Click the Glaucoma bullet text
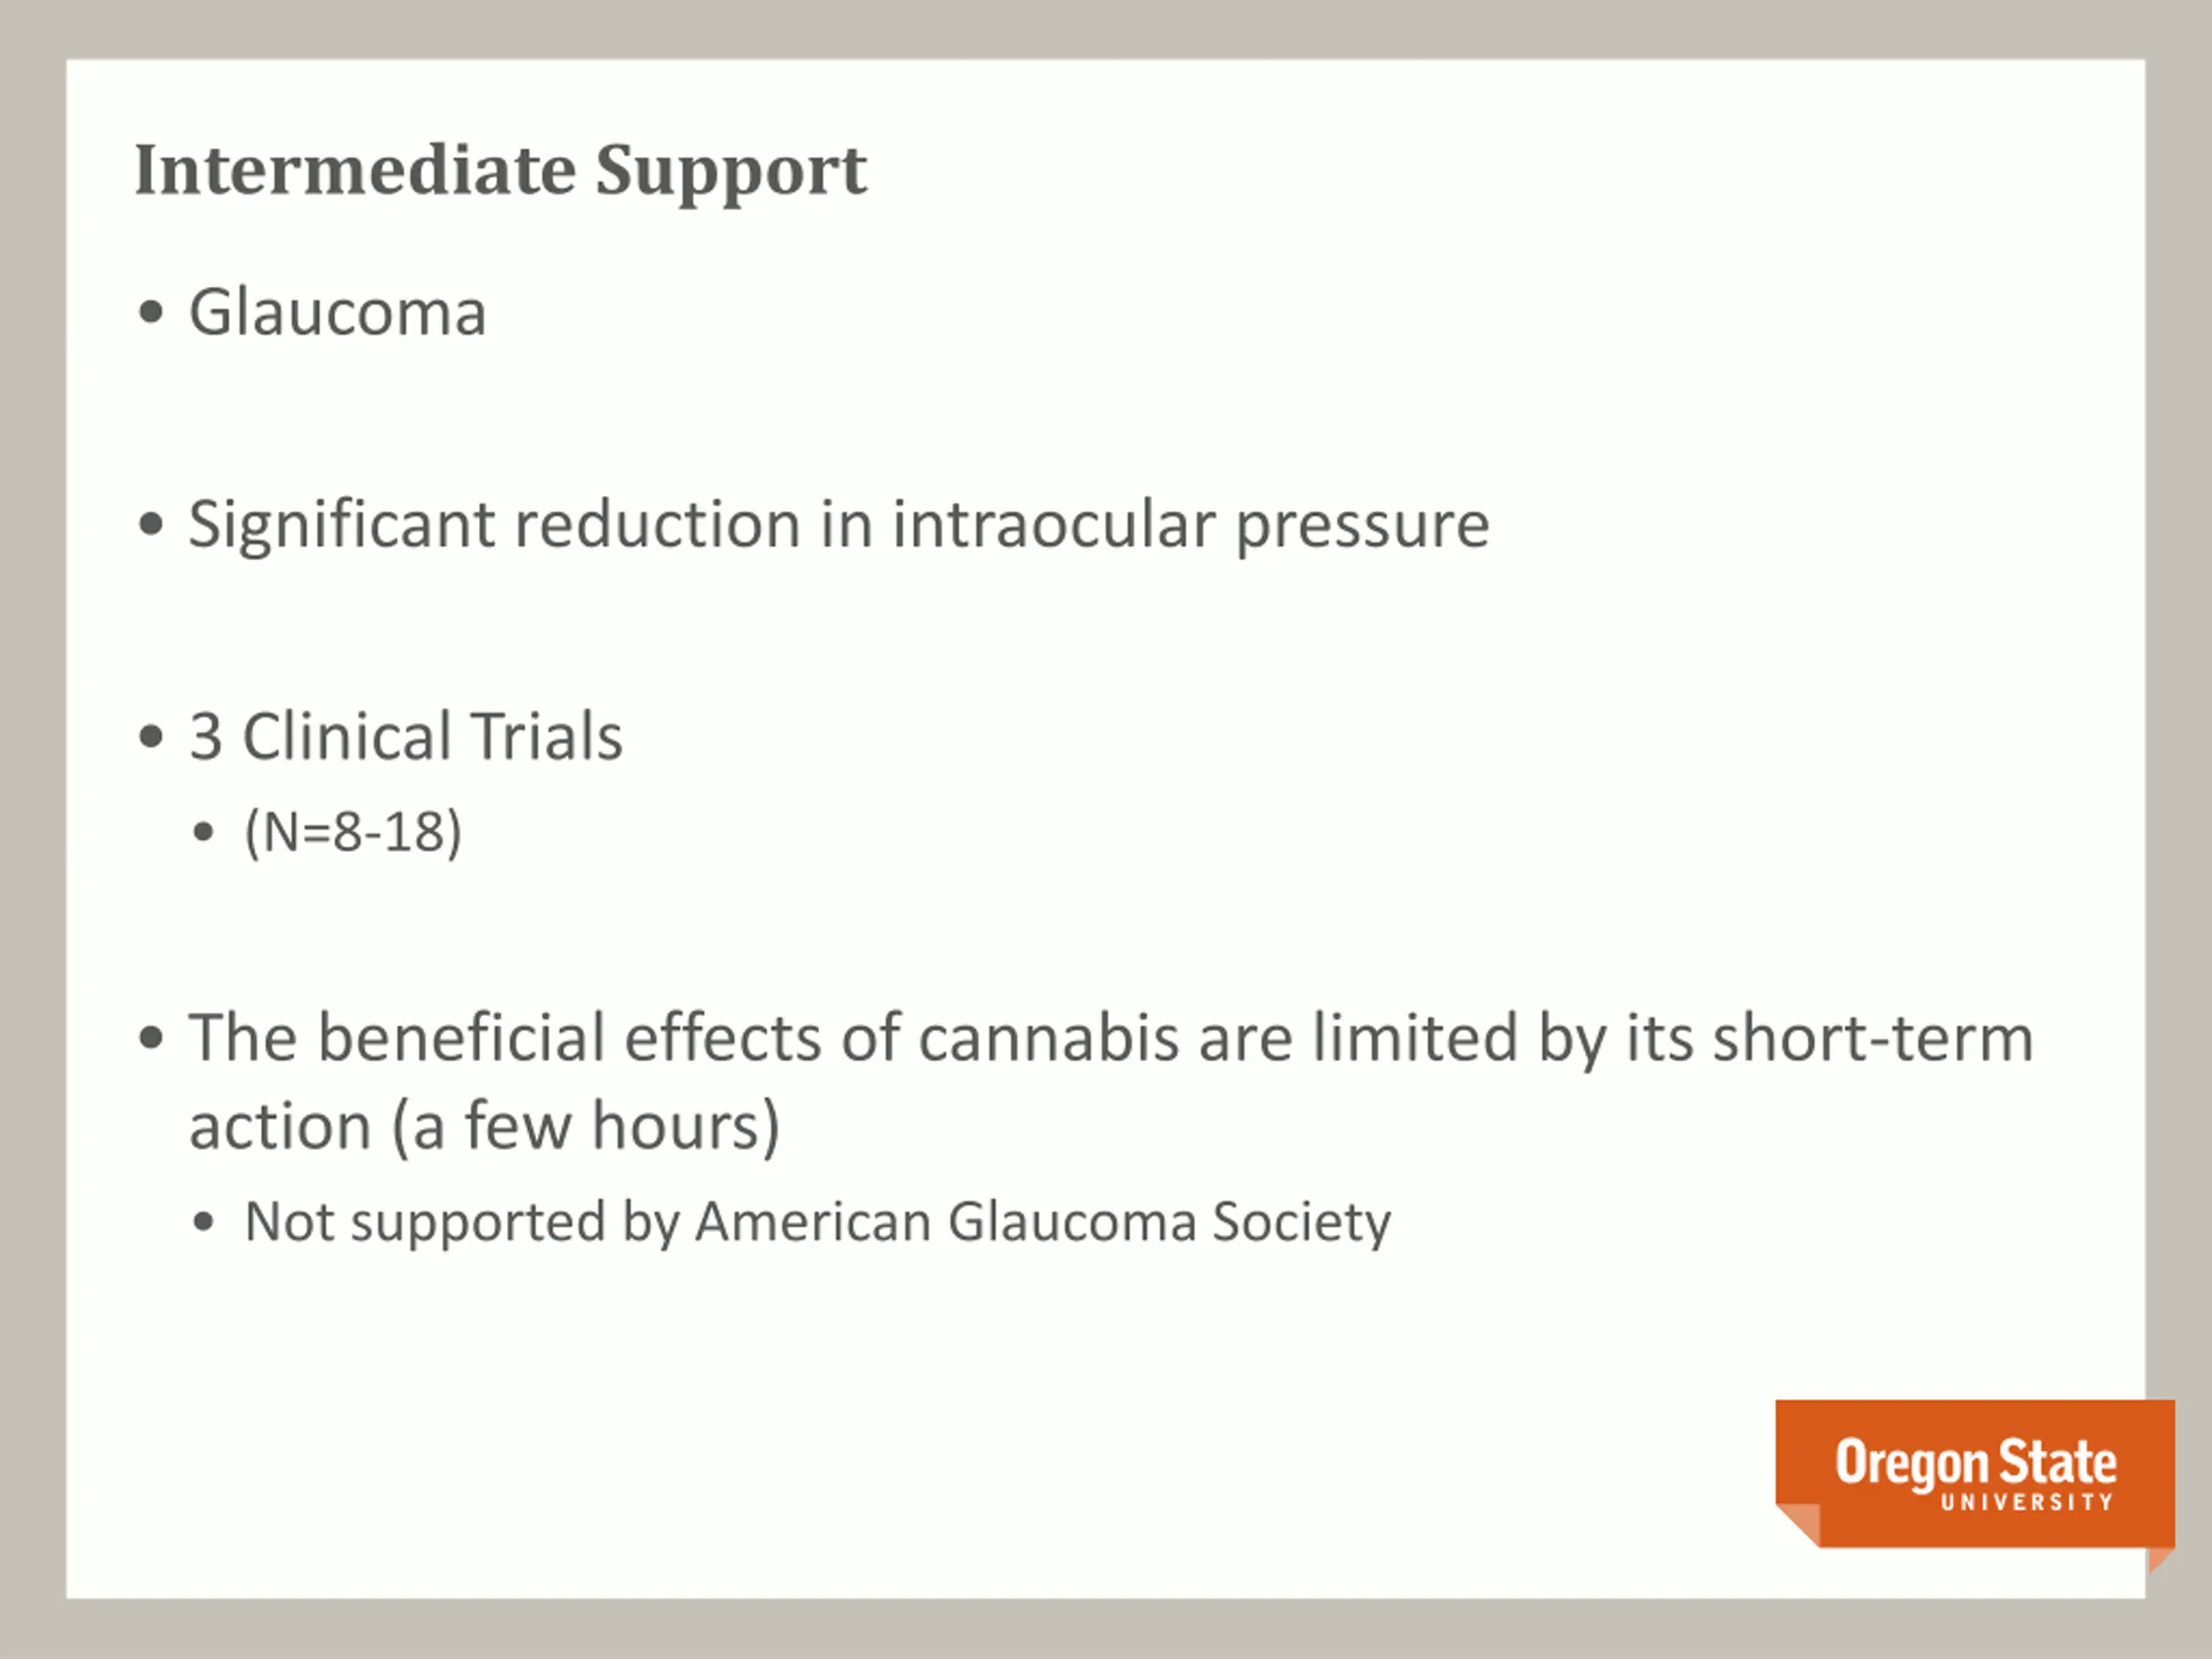 point(338,312)
